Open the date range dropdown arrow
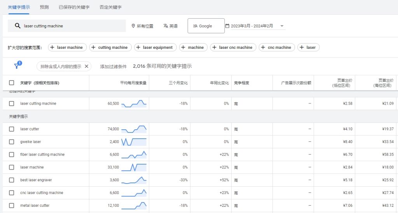The height and width of the screenshot is (213, 398). (x=282, y=26)
